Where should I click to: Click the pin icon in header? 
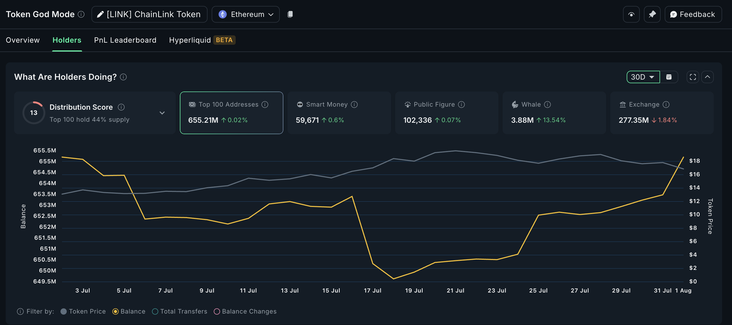tap(652, 14)
